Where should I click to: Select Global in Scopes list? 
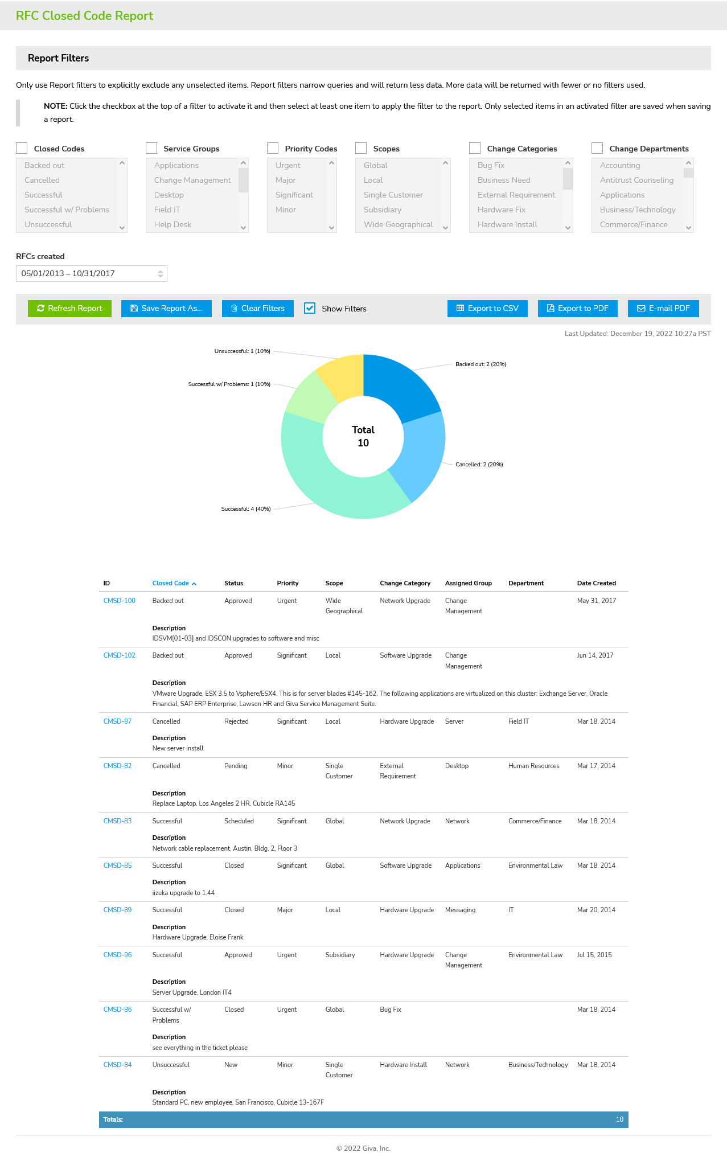tap(376, 165)
